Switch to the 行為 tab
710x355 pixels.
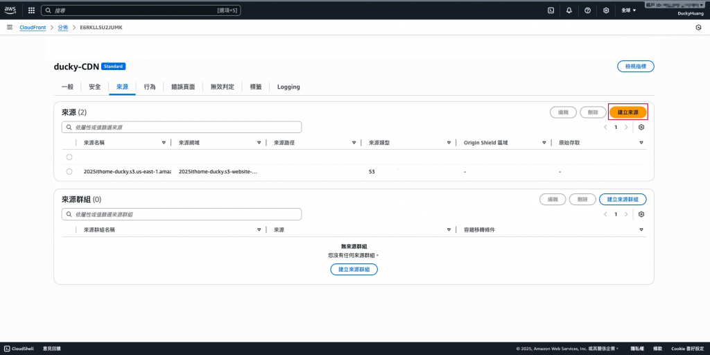click(x=150, y=87)
